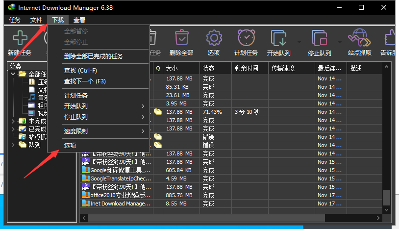Open the 文件 menu
399x229 pixels.
[x=36, y=20]
